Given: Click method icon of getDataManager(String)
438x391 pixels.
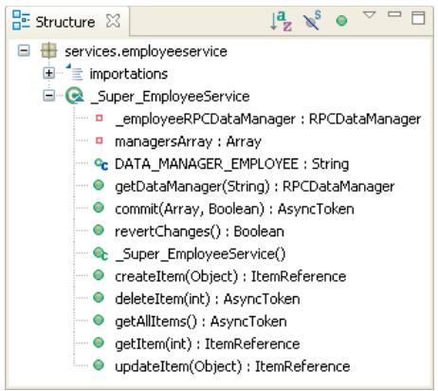Looking at the screenshot, I should (99, 185).
